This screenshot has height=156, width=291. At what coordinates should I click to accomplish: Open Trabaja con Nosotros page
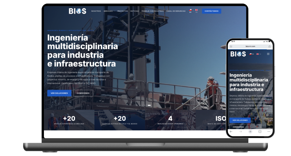pyautogui.click(x=152, y=11)
